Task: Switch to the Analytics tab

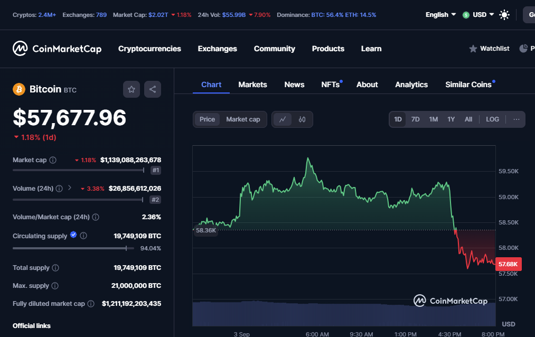Action: pos(411,85)
